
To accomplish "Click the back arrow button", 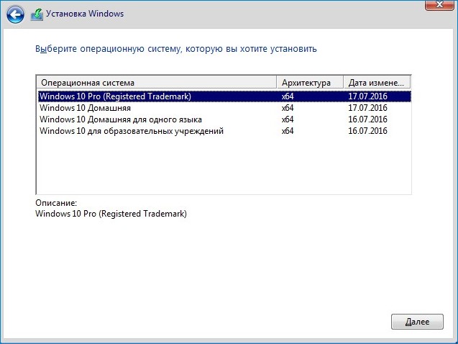I will click(x=16, y=14).
